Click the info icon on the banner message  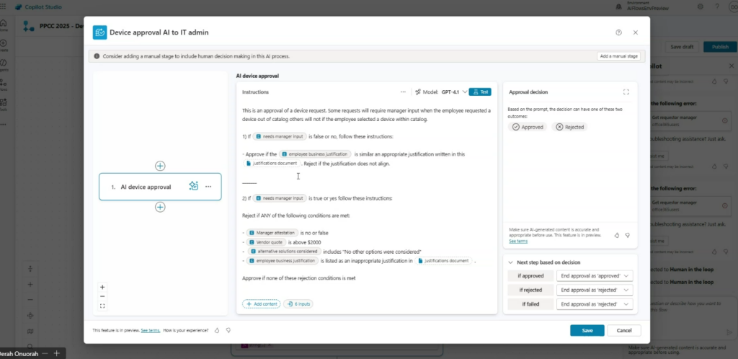[x=97, y=56]
